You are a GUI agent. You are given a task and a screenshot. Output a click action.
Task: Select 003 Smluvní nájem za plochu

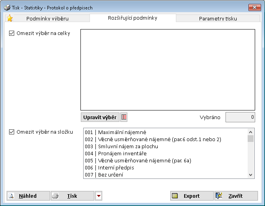click(121, 146)
